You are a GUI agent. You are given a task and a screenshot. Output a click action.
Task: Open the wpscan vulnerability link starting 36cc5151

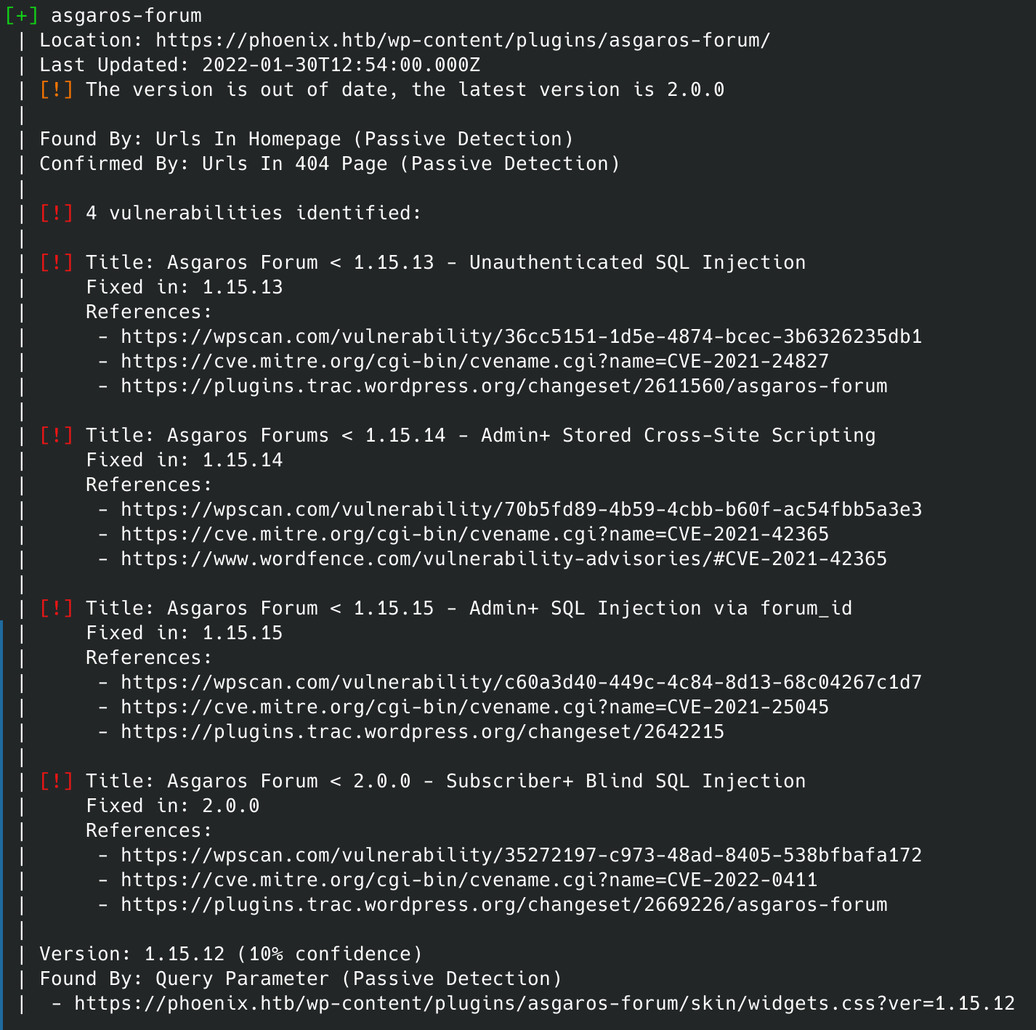pyautogui.click(x=521, y=336)
